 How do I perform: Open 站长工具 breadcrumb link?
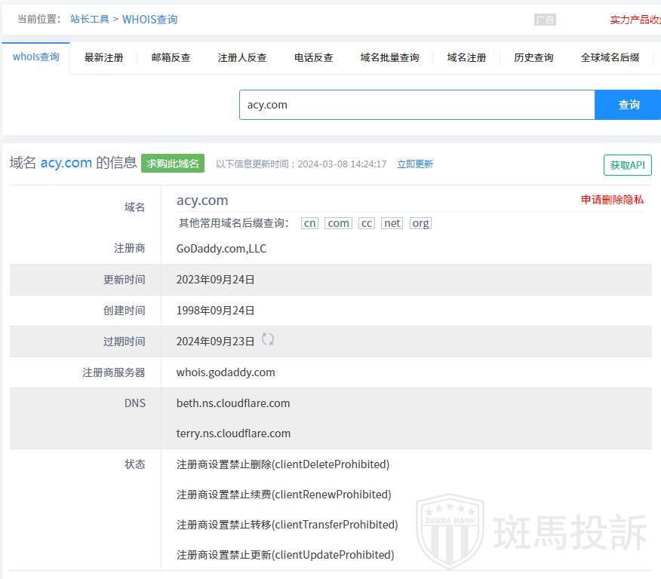pyautogui.click(x=90, y=20)
